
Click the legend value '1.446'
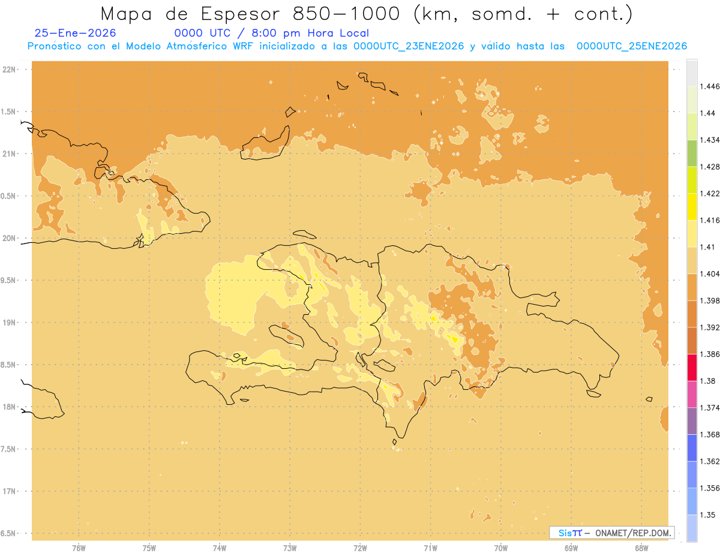point(710,86)
